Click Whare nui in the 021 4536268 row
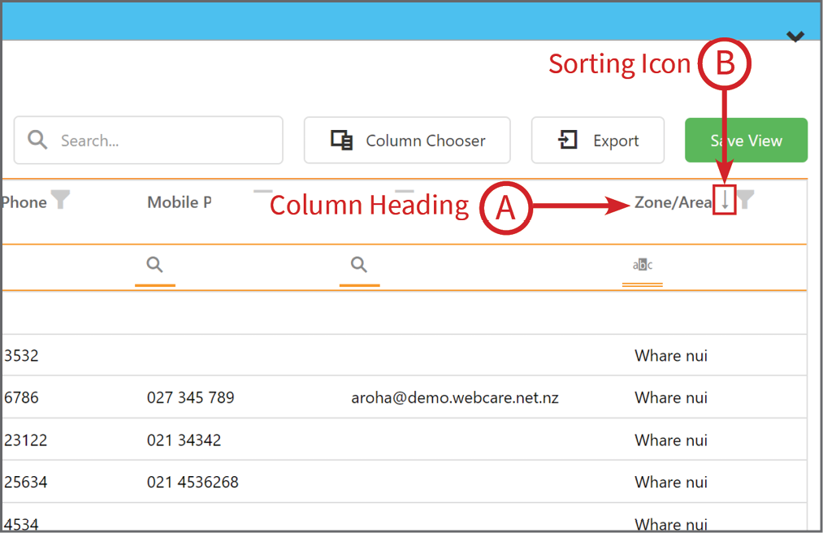823x533 pixels. click(x=671, y=482)
